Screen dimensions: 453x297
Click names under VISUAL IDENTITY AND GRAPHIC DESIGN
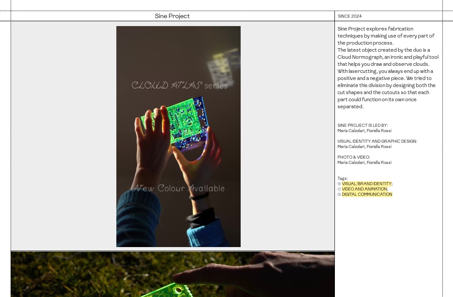365,147
